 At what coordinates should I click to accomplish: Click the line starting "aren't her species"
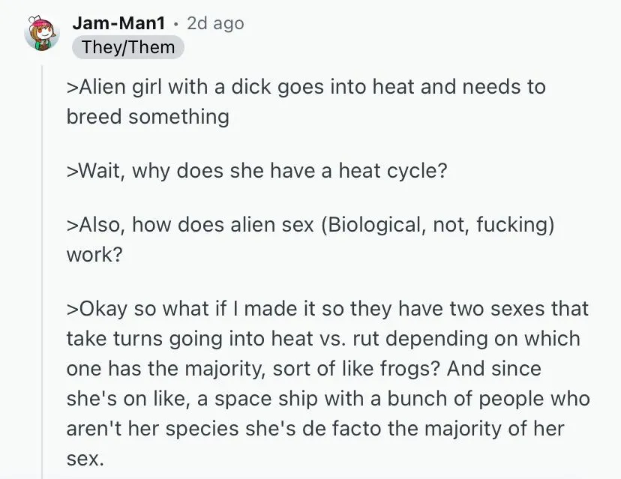[x=315, y=429]
